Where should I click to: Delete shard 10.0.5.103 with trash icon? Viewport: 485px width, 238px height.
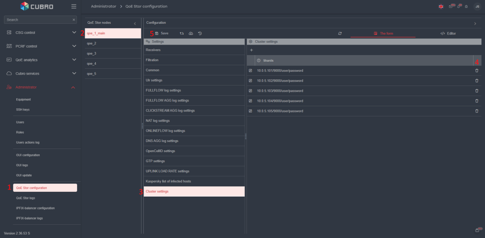477,91
